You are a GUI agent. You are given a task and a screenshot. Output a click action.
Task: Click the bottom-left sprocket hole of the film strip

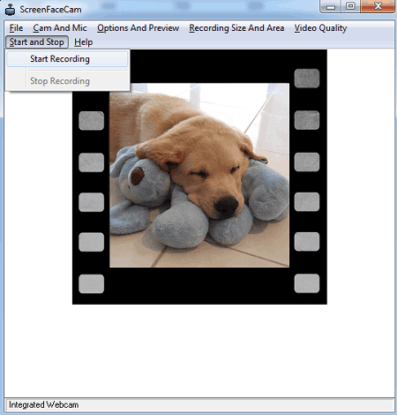[91, 283]
